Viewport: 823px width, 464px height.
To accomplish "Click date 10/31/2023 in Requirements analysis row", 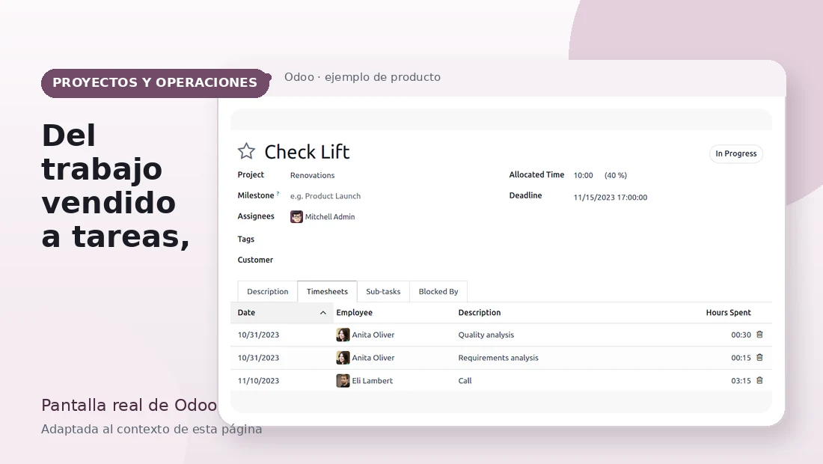I will click(x=258, y=358).
